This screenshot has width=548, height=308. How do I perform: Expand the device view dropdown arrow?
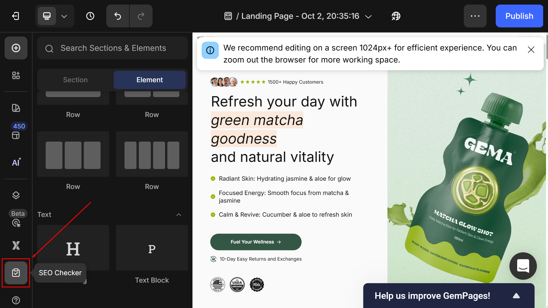coord(64,16)
